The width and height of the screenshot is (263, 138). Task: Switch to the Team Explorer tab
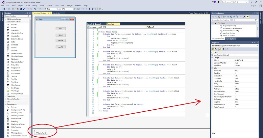point(230,39)
